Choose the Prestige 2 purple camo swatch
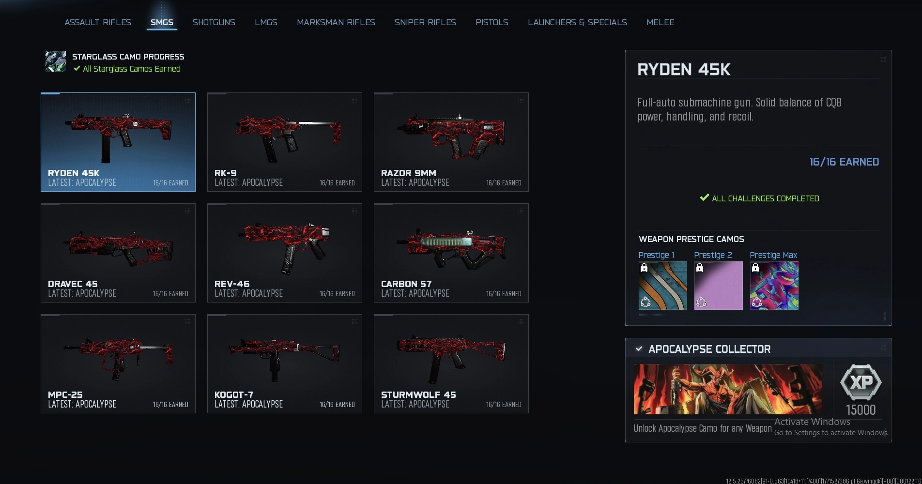Image resolution: width=922 pixels, height=484 pixels. 719,286
